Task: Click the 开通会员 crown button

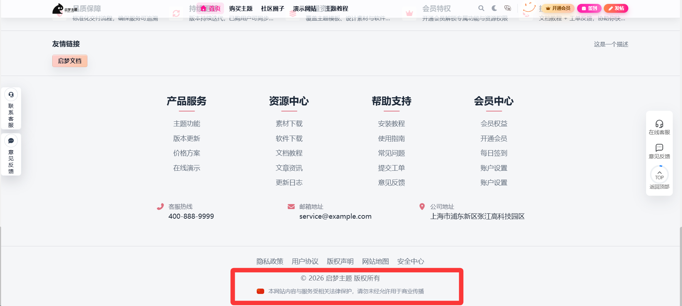Action: click(558, 8)
